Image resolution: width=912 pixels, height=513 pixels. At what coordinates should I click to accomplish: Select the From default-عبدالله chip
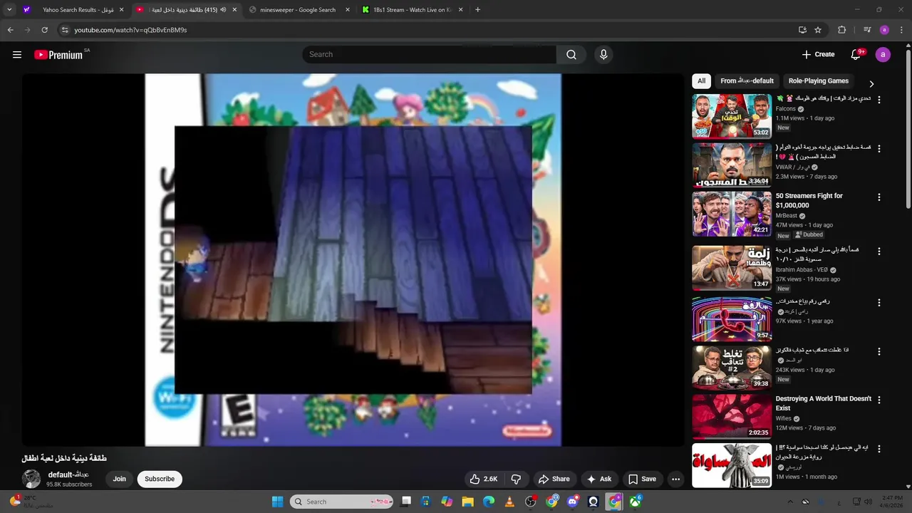click(747, 81)
